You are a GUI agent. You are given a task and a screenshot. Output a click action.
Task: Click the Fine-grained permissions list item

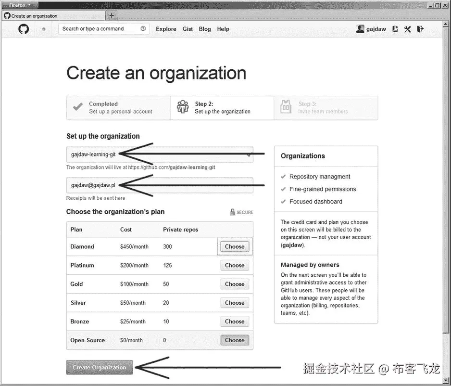click(323, 189)
